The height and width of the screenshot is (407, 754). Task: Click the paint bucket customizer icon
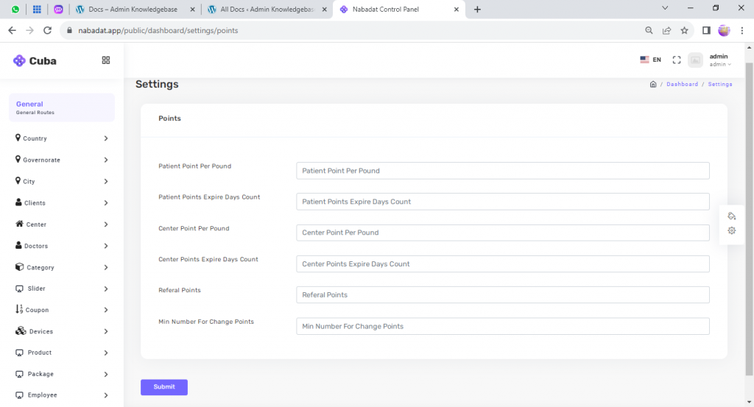pos(731,216)
